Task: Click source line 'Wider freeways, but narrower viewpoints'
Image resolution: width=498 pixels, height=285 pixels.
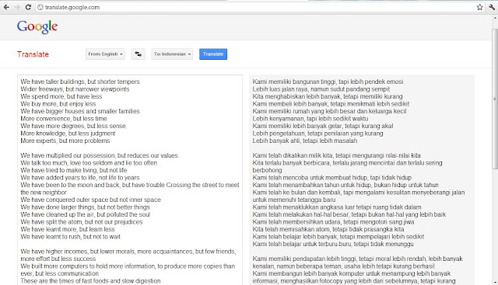Action: coord(75,89)
